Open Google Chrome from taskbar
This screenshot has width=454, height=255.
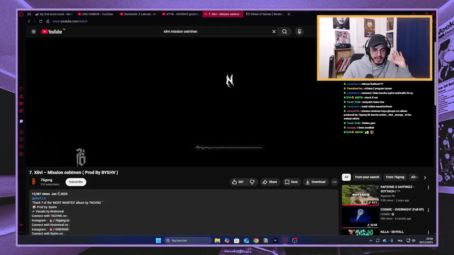point(256,240)
